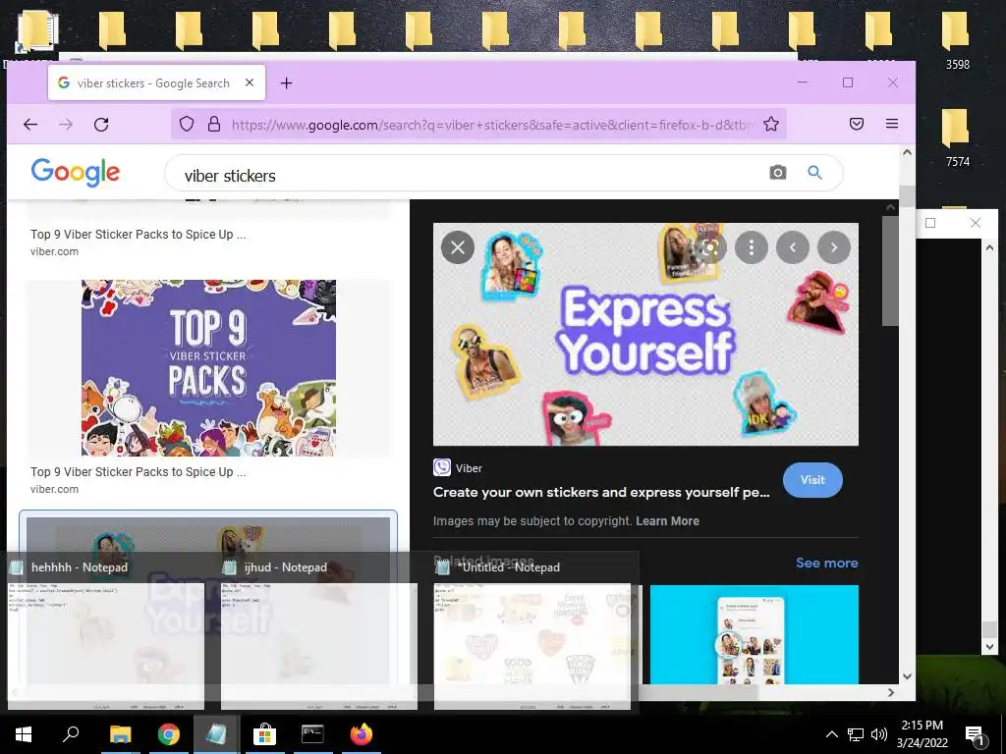
Task: Open the Windows Start menu
Action: pyautogui.click(x=24, y=734)
